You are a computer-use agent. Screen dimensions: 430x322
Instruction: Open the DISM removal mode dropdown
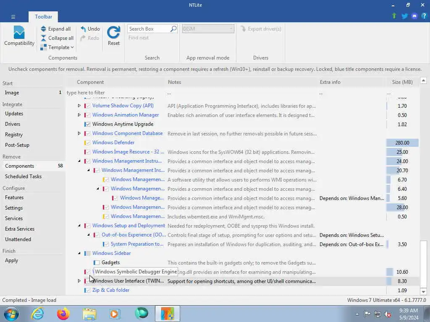coord(208,29)
